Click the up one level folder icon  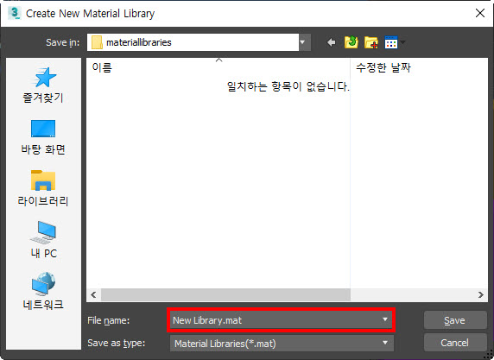click(x=351, y=42)
